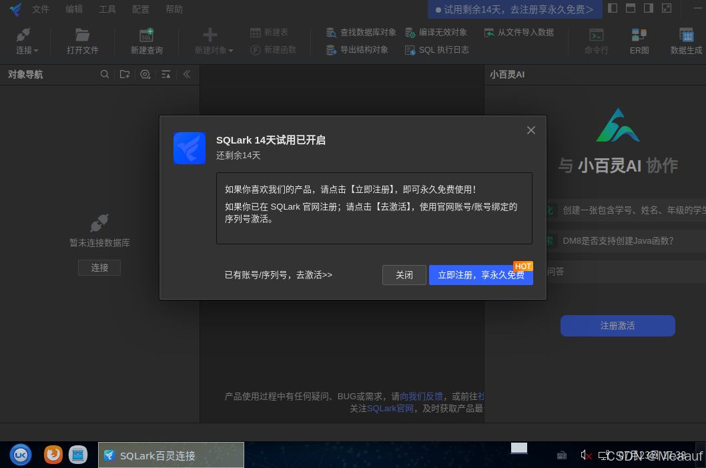Click the SQLark bird logo in menu bar
The width and height of the screenshot is (706, 468).
click(x=16, y=9)
